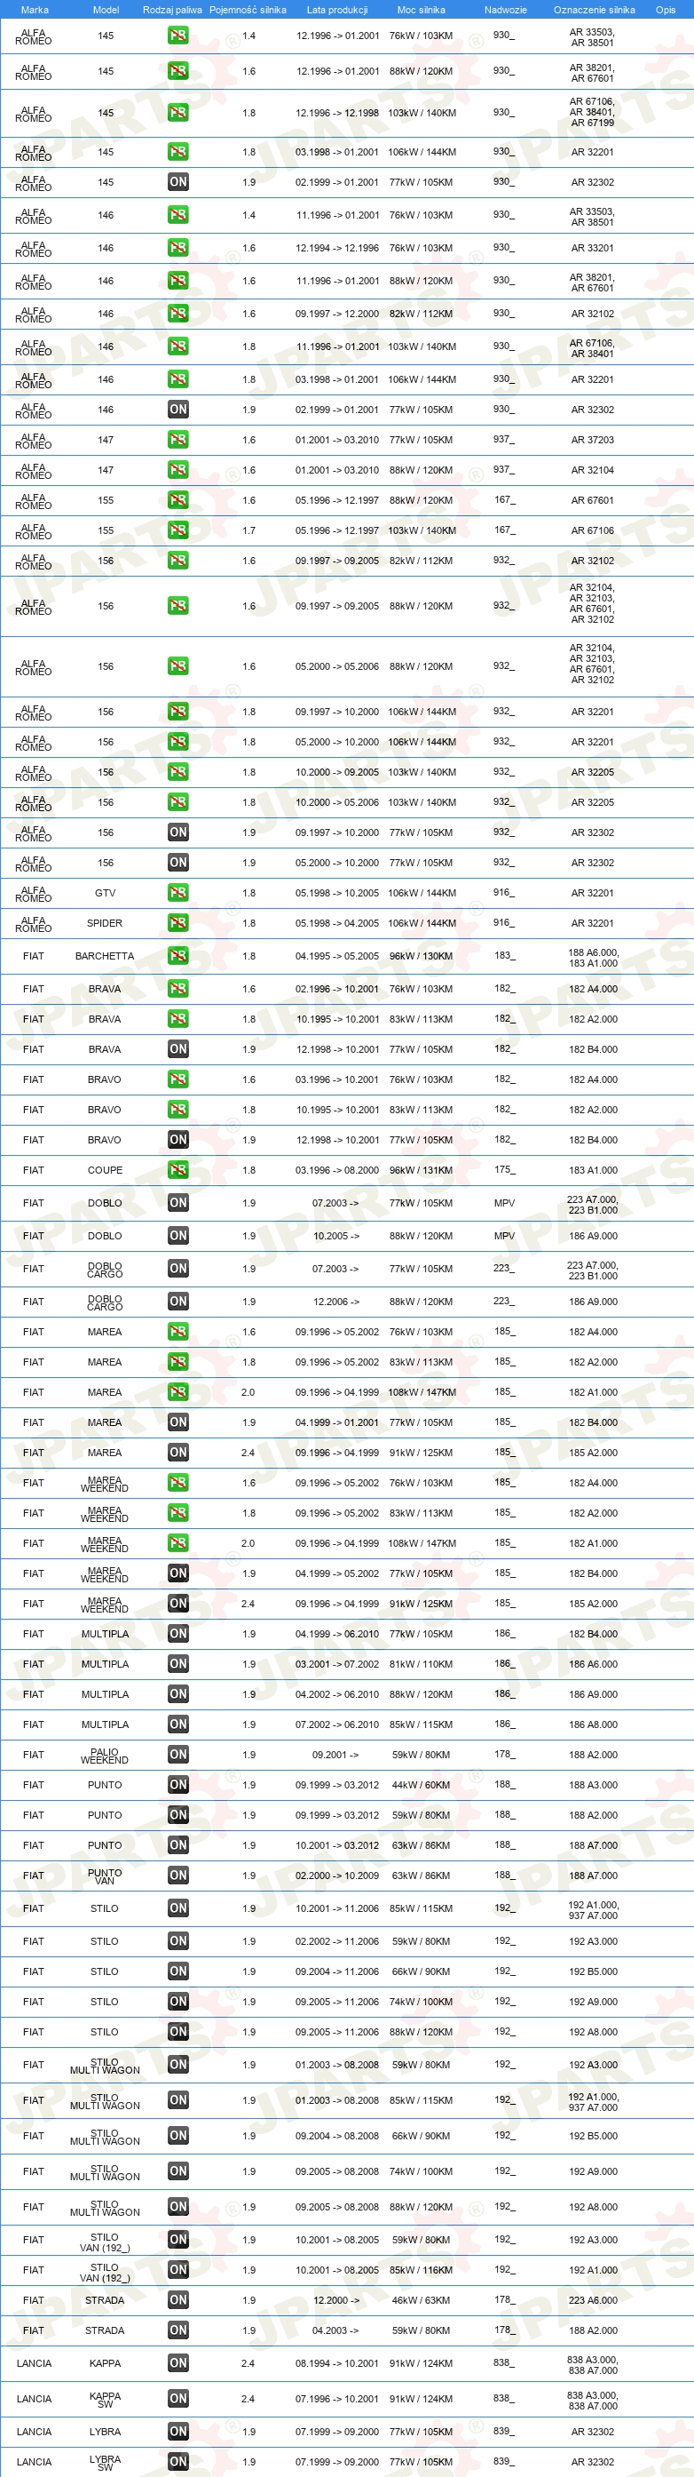Image resolution: width=694 pixels, height=2477 pixels.
Task: Select the 96kW / 131KM power cell
Action: (421, 1170)
